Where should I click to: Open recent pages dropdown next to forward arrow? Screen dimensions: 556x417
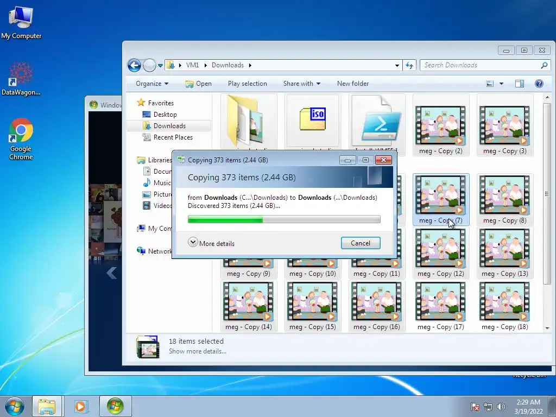tap(160, 66)
